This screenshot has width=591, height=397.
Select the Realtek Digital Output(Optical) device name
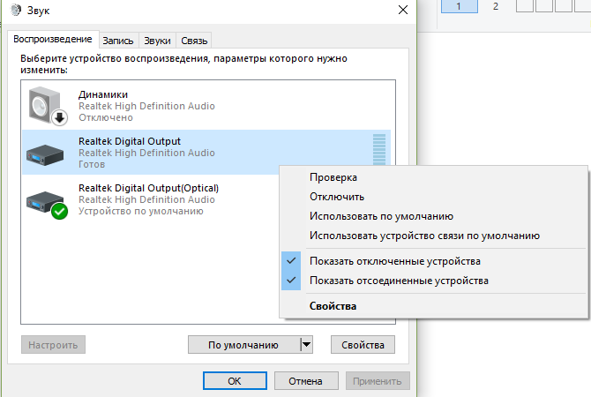pos(148,188)
